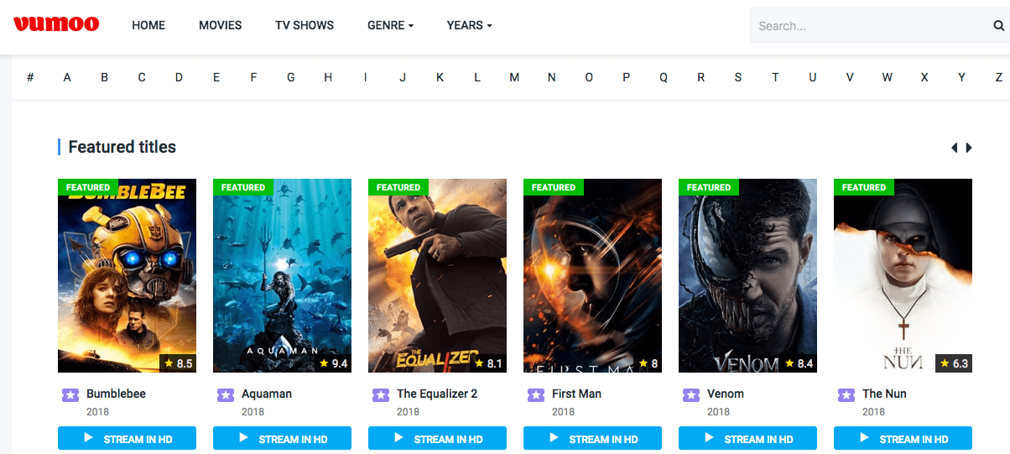The image size is (1010, 454).
Task: Filter titles starting with letter A
Action: coord(67,77)
